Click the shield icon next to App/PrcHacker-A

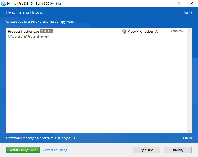click(x=124, y=31)
